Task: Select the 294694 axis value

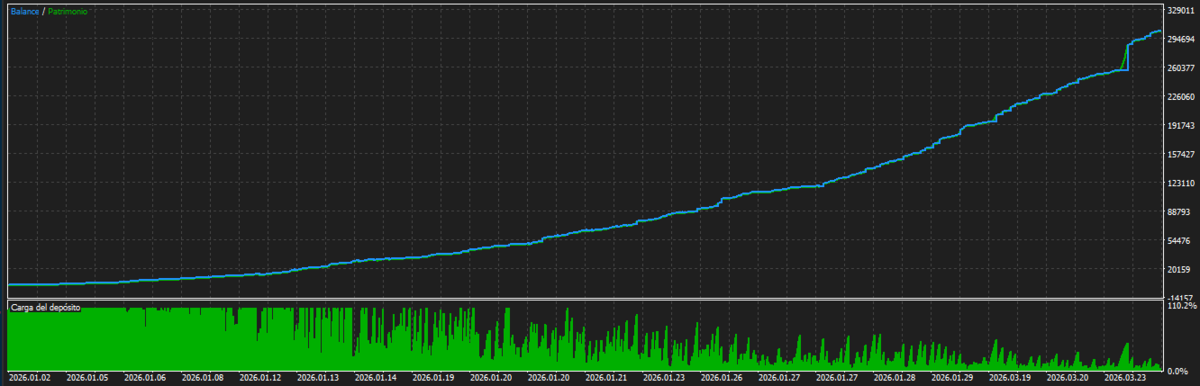Action: pos(1179,40)
